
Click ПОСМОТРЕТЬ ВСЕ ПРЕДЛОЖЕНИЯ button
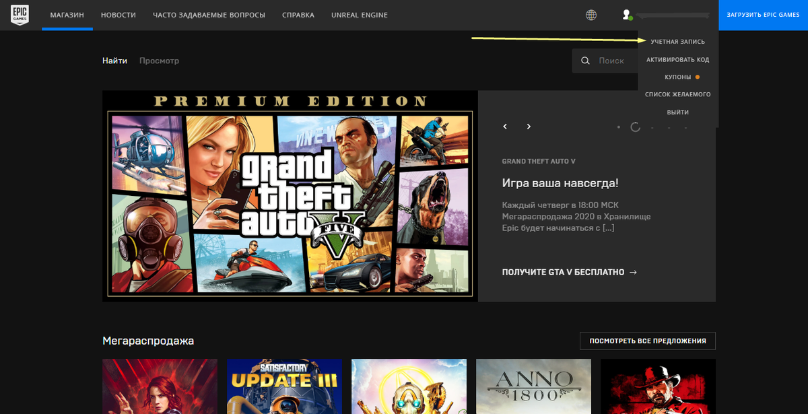[648, 341]
